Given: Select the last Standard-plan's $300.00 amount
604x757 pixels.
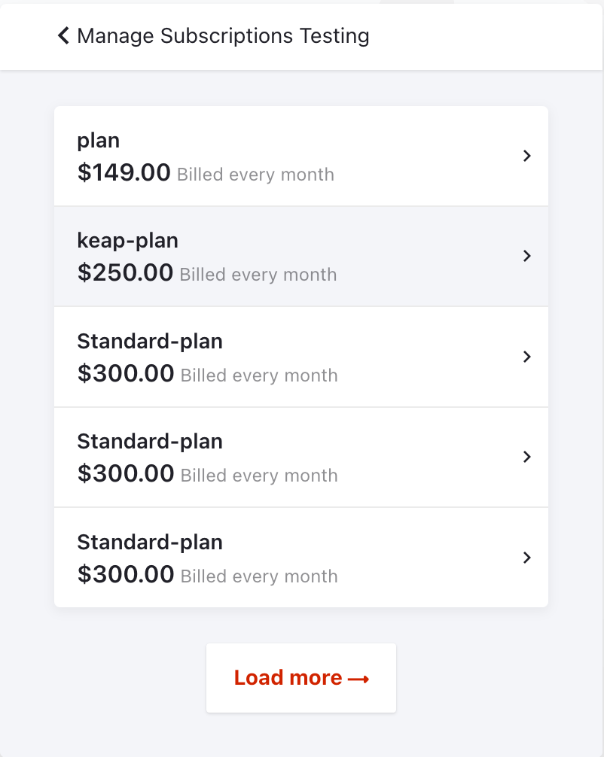Looking at the screenshot, I should (x=126, y=574).
